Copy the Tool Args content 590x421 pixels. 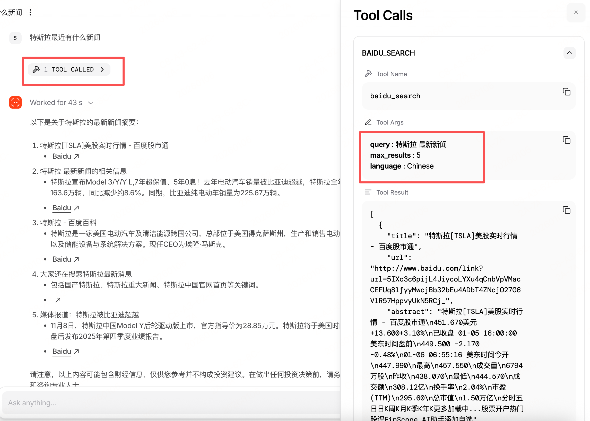pos(566,140)
